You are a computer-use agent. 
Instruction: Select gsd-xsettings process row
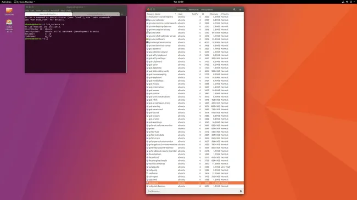click(195, 122)
